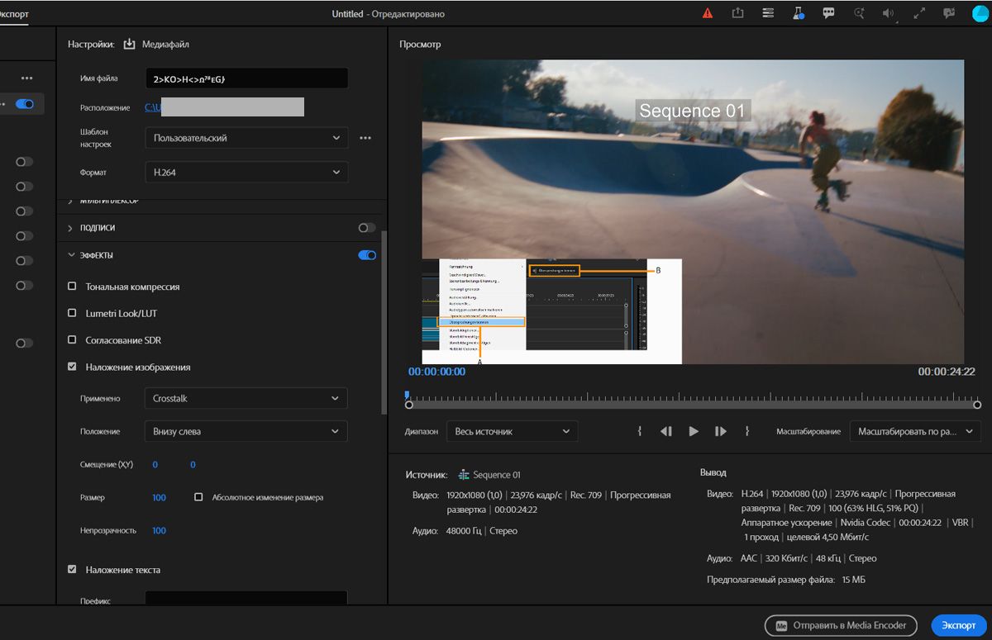Turn off the enabled blue destination toggle in left column
The image size is (992, 640).
point(25,104)
